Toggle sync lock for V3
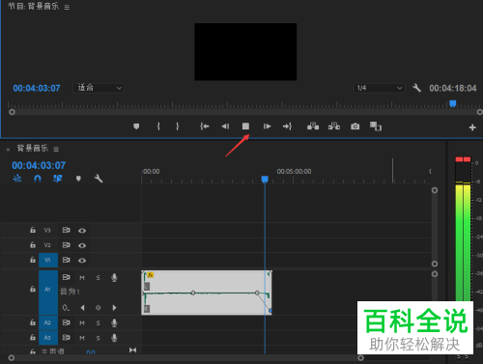This screenshot has width=483, height=364. click(66, 230)
